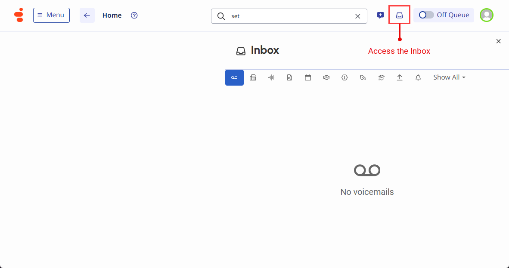Image resolution: width=509 pixels, height=268 pixels.
Task: Click the back arrow button
Action: (87, 15)
